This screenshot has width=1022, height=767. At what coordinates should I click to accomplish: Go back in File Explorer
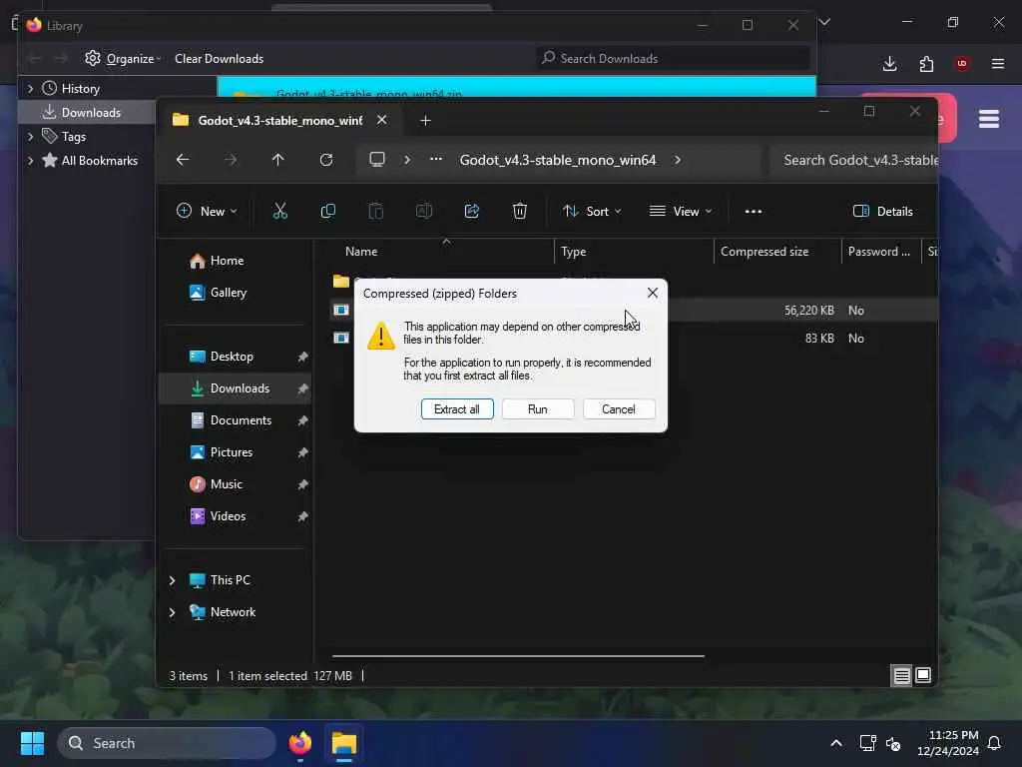183,160
